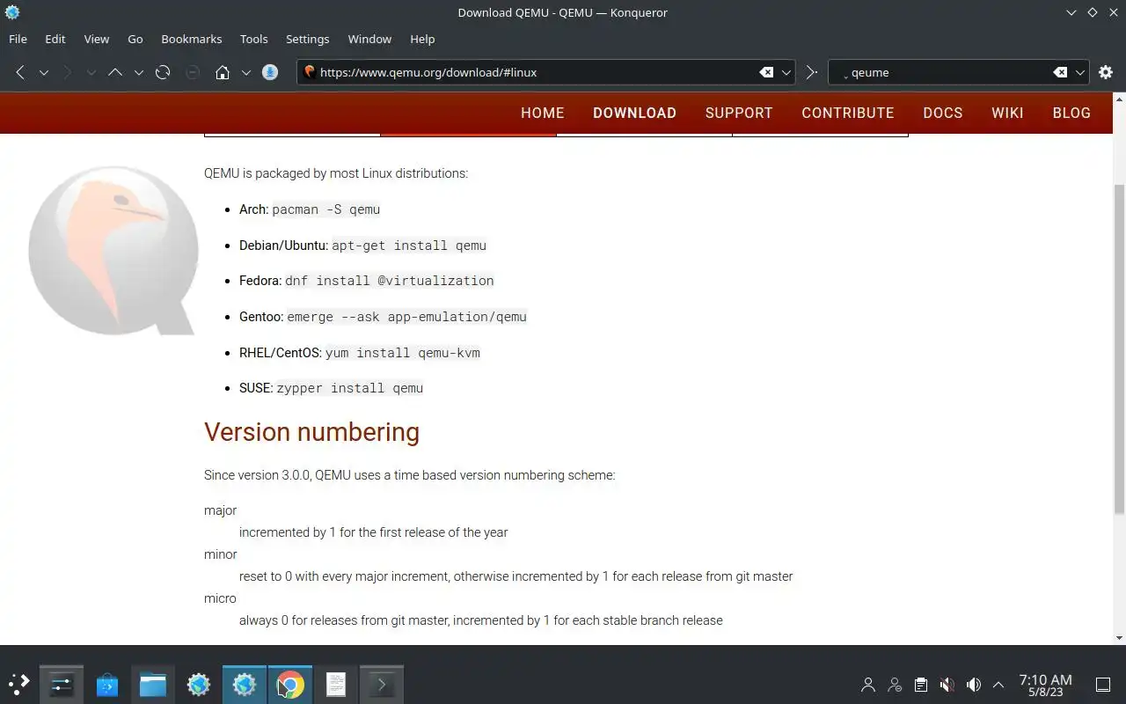Open the search engine selector in search box
1126x704 pixels.
point(841,73)
